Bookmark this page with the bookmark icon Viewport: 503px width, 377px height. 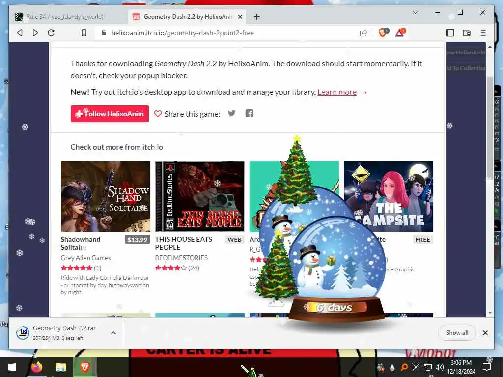pyautogui.click(x=84, y=33)
